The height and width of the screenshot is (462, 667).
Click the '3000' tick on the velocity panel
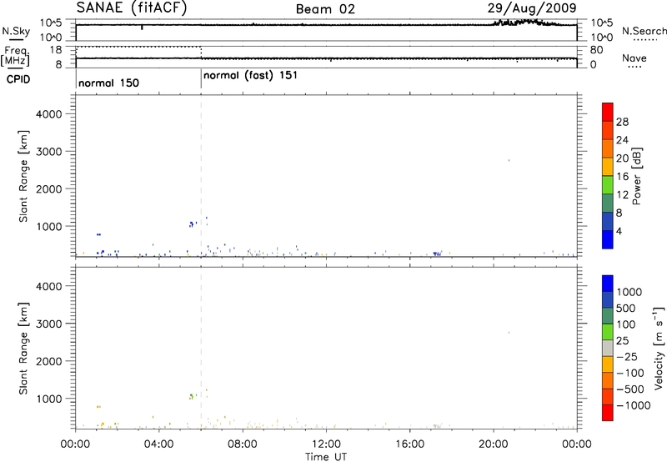tap(48, 324)
